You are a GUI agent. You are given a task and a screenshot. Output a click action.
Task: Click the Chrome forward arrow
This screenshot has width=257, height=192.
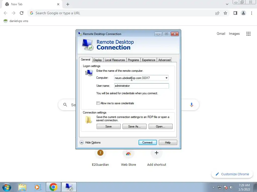(14, 13)
